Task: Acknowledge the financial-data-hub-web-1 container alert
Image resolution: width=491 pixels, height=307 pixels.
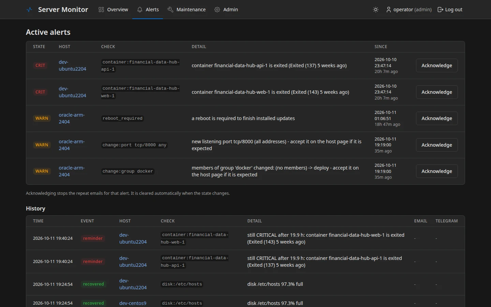Action: pyautogui.click(x=437, y=92)
